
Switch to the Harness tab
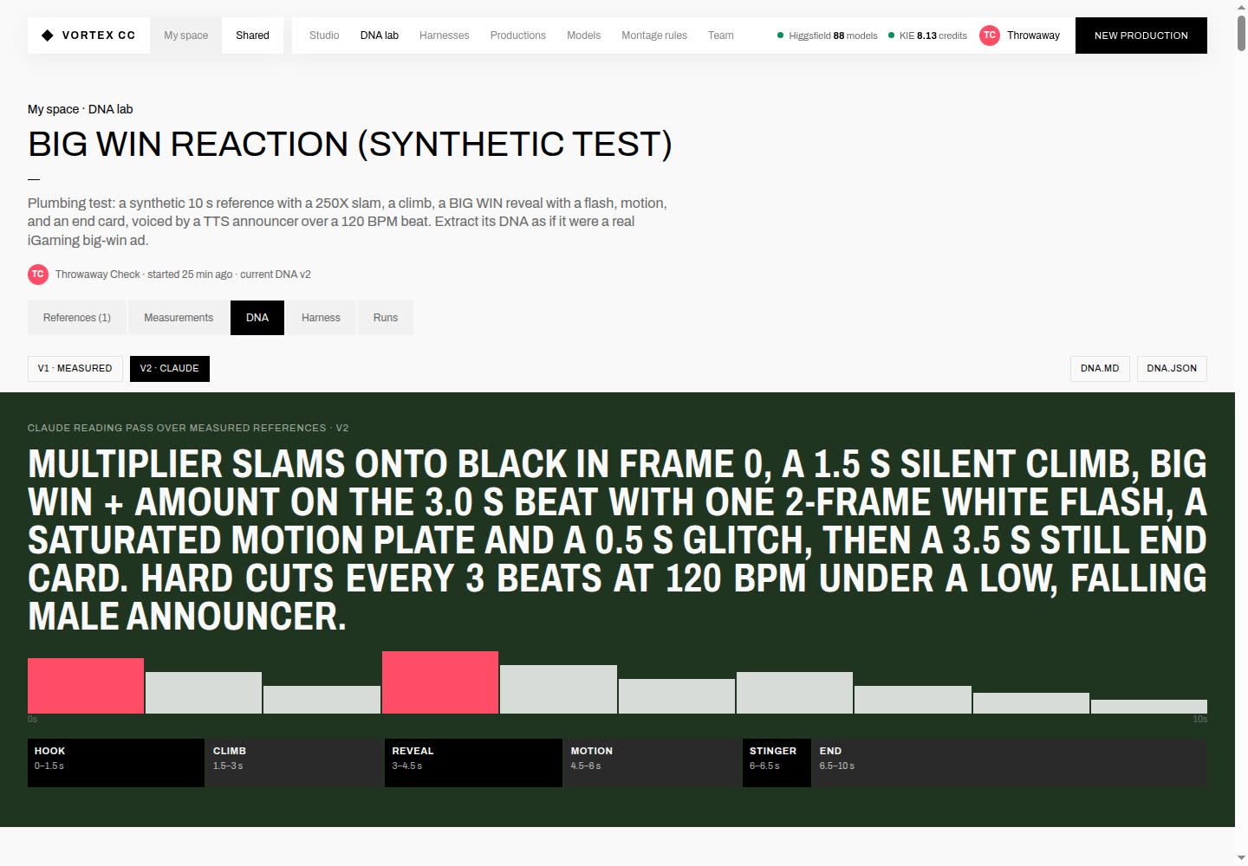(321, 318)
